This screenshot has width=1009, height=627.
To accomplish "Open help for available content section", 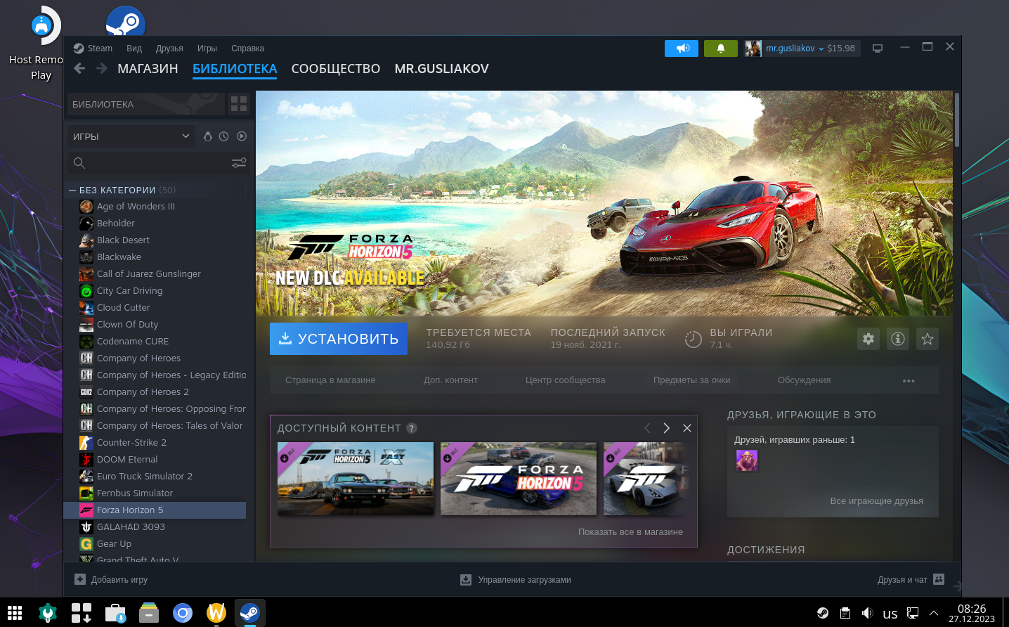I will 412,428.
